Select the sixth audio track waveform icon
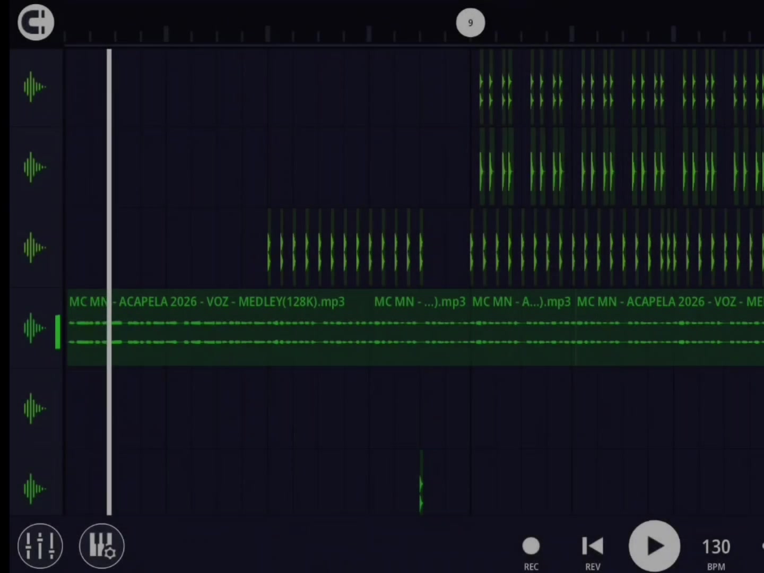The width and height of the screenshot is (764, 573). pyautogui.click(x=35, y=489)
